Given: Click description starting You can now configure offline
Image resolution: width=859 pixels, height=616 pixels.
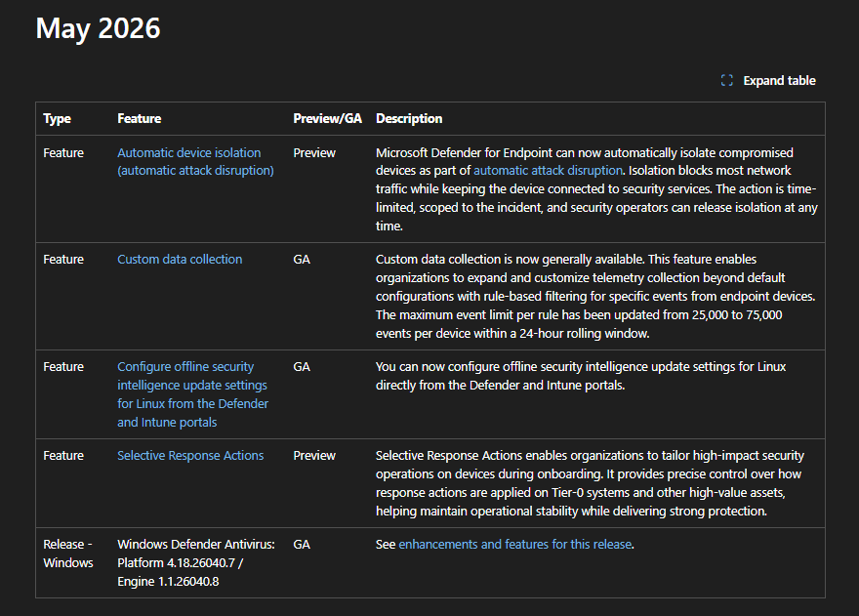Looking at the screenshot, I should (581, 376).
